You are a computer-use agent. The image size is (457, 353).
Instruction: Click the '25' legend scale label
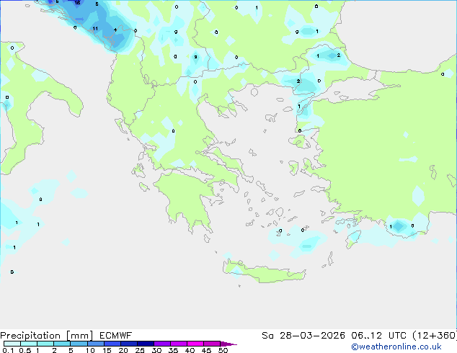(x=140, y=350)
